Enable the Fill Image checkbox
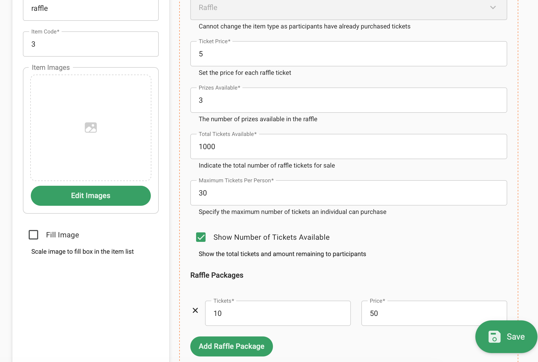This screenshot has width=538, height=362. (x=33, y=235)
